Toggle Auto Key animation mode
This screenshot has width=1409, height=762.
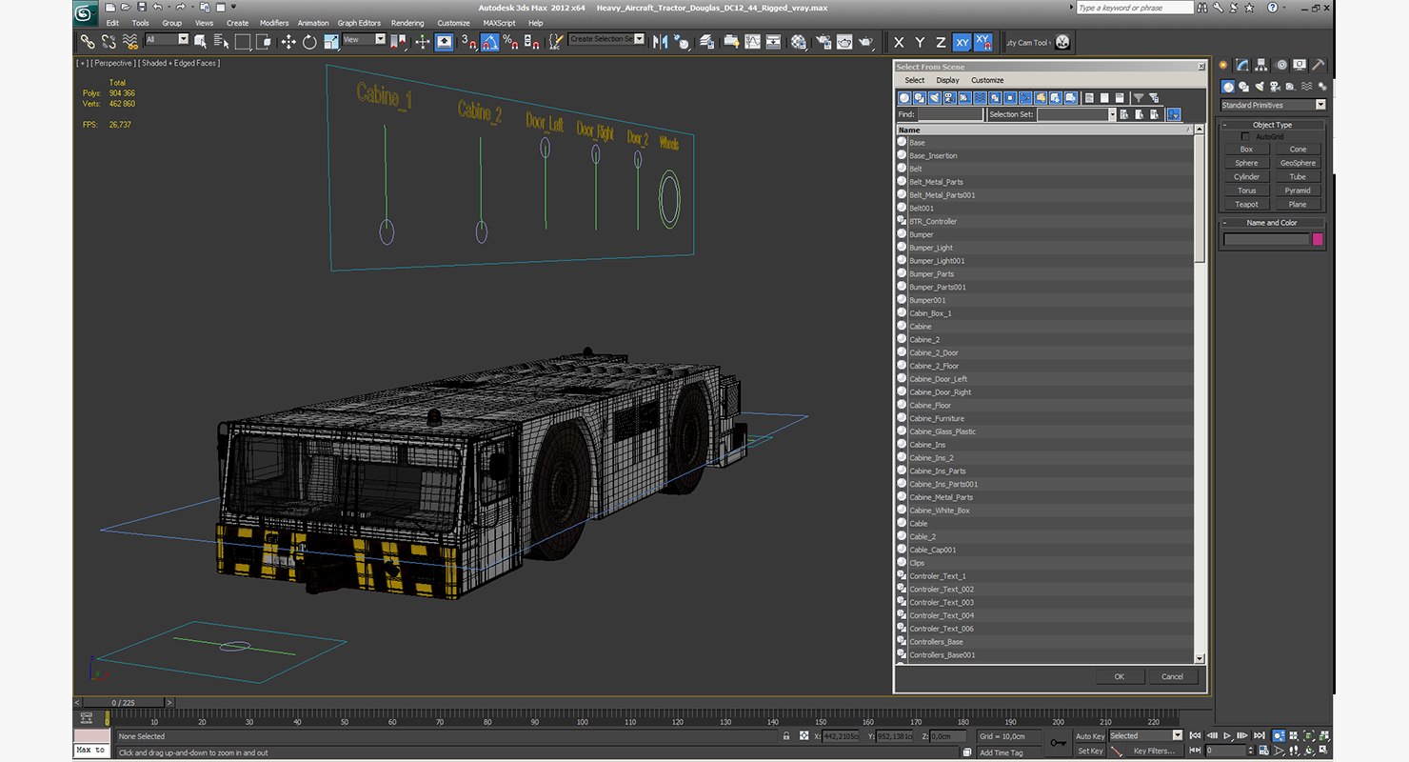coord(1090,736)
